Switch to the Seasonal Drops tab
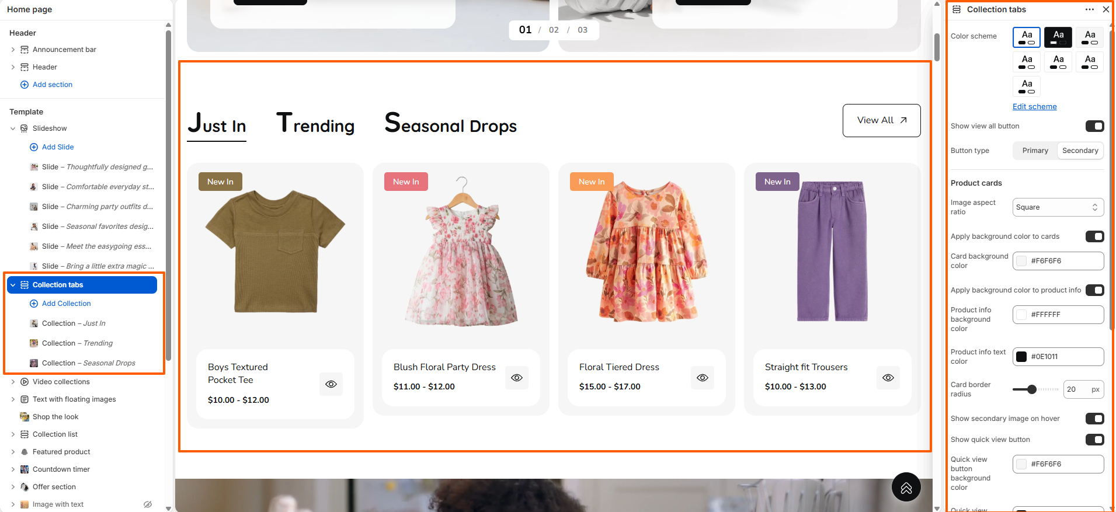1116x512 pixels. tap(451, 123)
